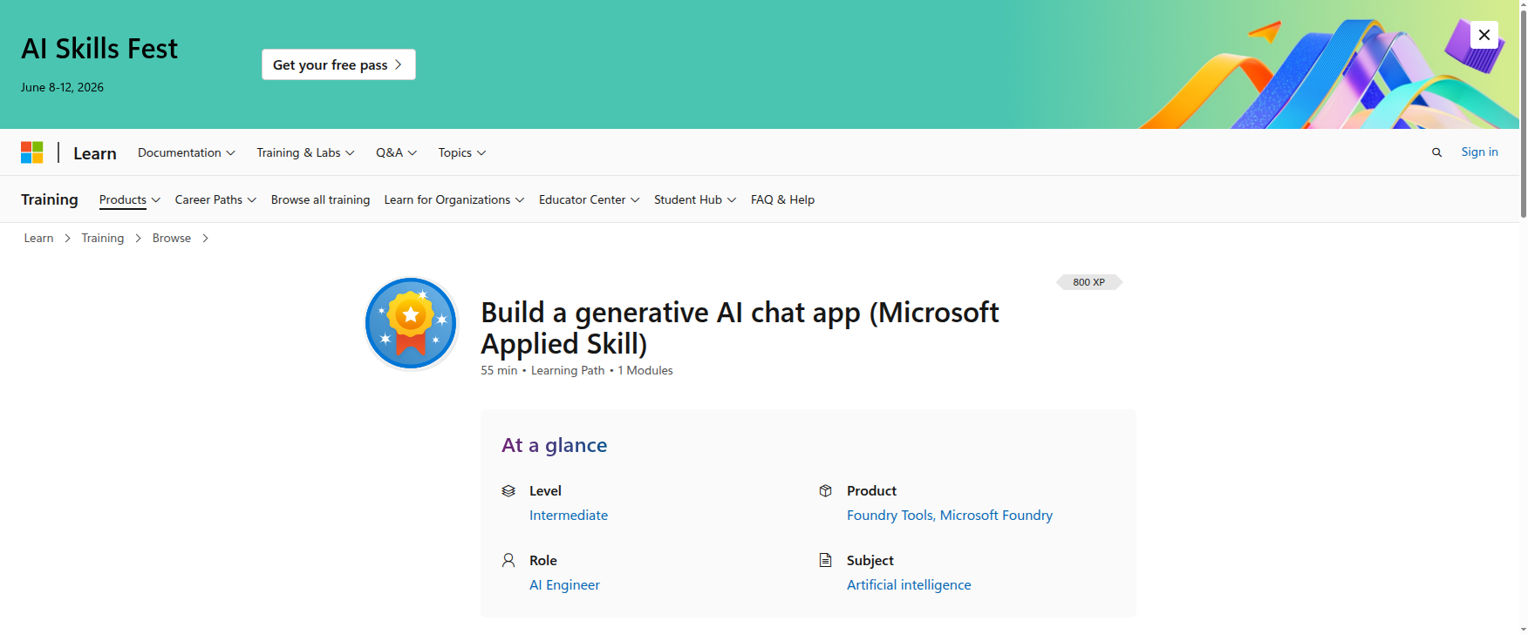Open the Learn home link
Image resolution: width=1528 pixels, height=634 pixels.
(95, 153)
